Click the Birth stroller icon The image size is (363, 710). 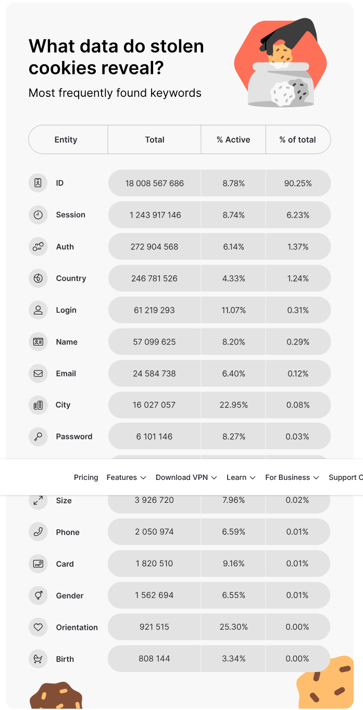[38, 659]
